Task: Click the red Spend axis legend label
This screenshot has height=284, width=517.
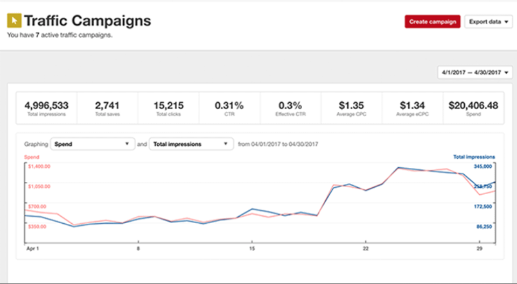Action: [32, 157]
